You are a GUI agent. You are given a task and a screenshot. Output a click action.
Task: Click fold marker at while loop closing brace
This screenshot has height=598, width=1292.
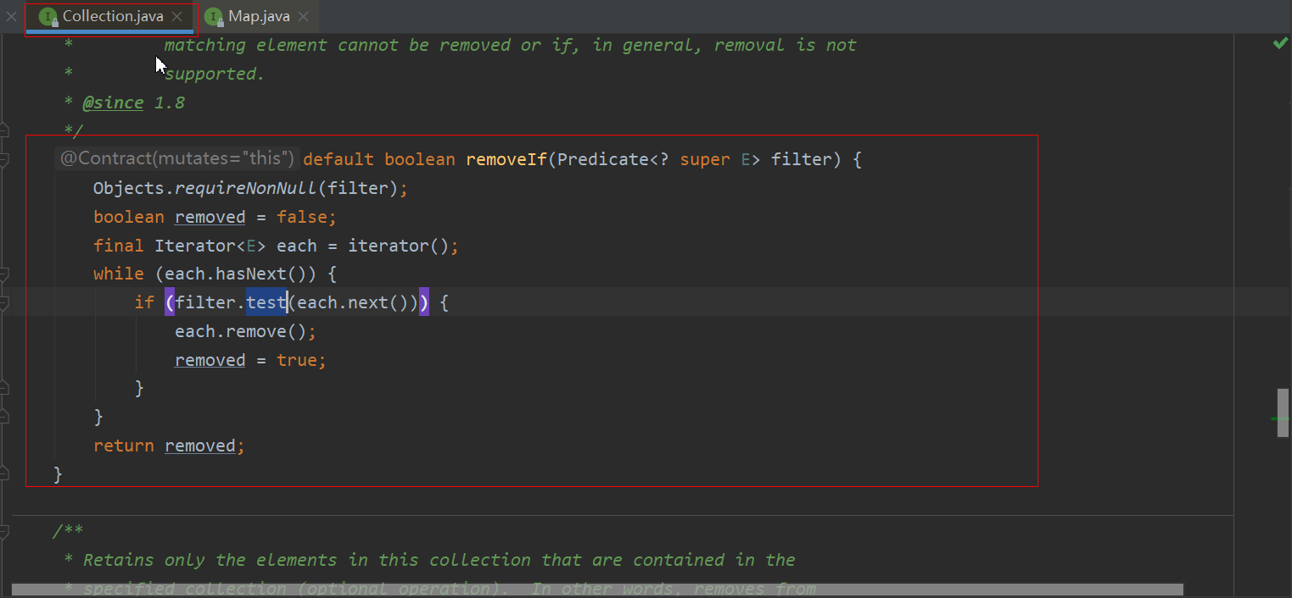point(3,417)
